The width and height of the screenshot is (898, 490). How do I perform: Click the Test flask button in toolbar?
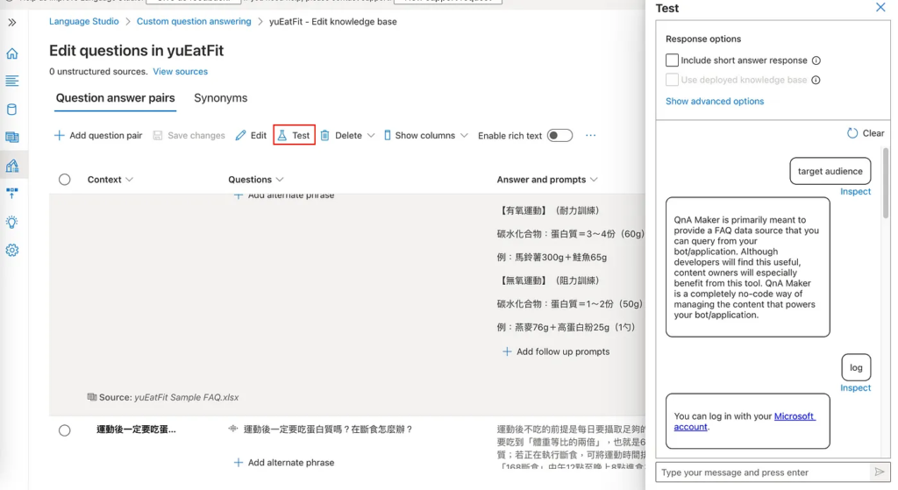pos(294,136)
